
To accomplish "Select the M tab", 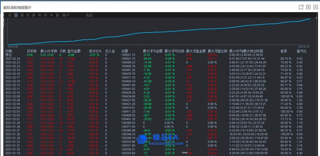I will [x=51, y=15].
